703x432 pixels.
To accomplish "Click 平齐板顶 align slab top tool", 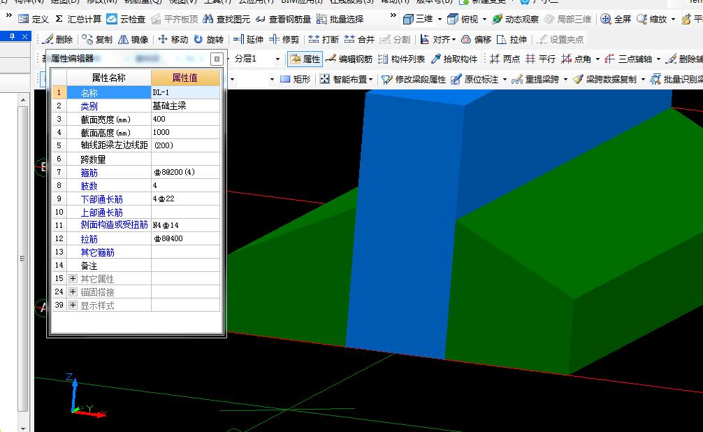I will click(175, 19).
